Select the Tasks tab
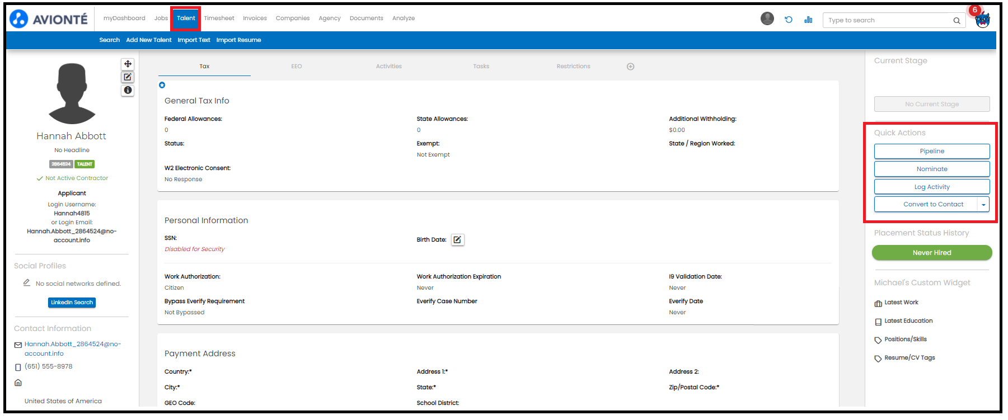Viewport: 1008px width, 420px height. (x=481, y=67)
